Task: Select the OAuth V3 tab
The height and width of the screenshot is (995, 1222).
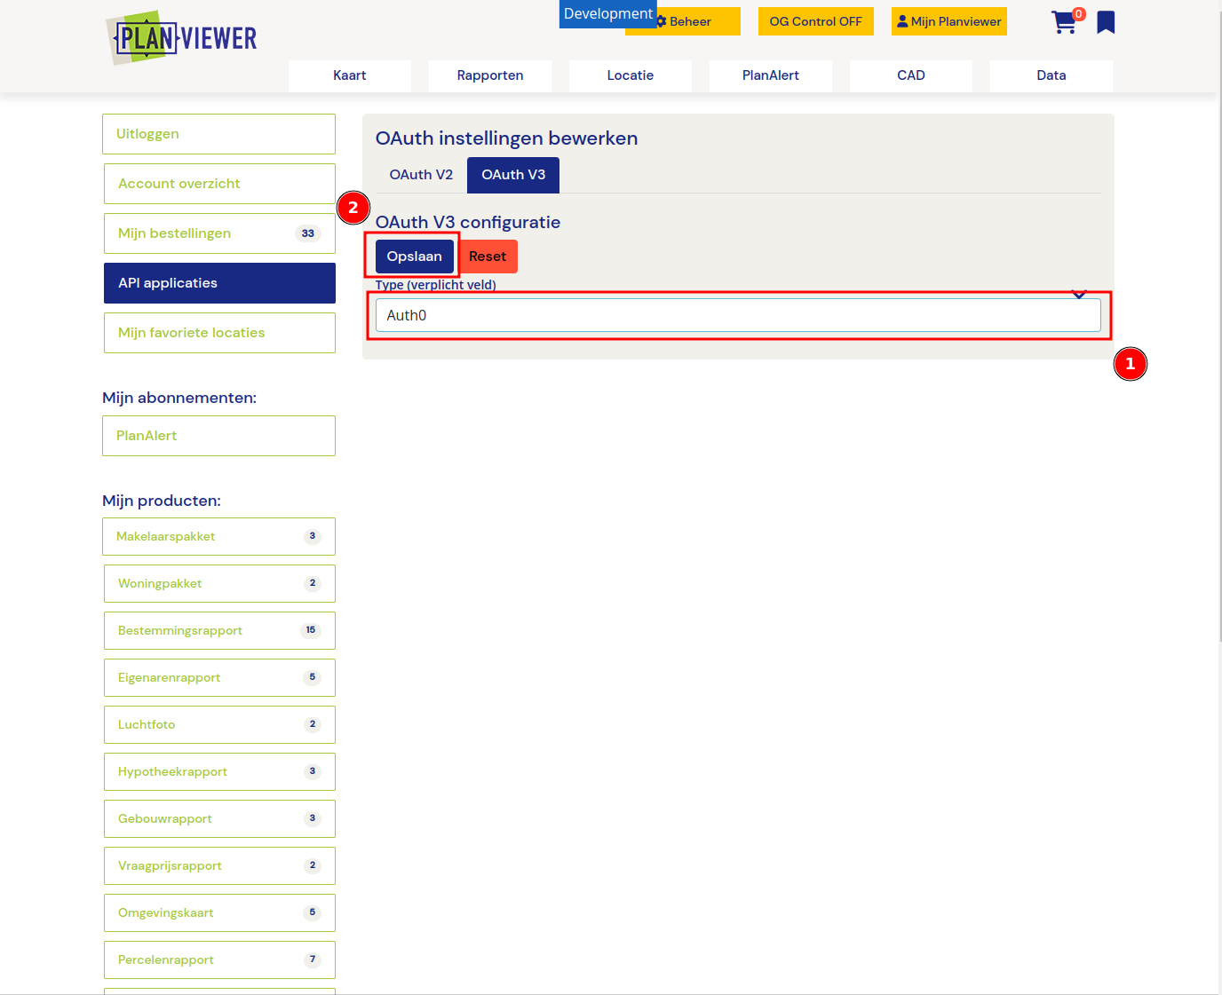Action: click(513, 175)
